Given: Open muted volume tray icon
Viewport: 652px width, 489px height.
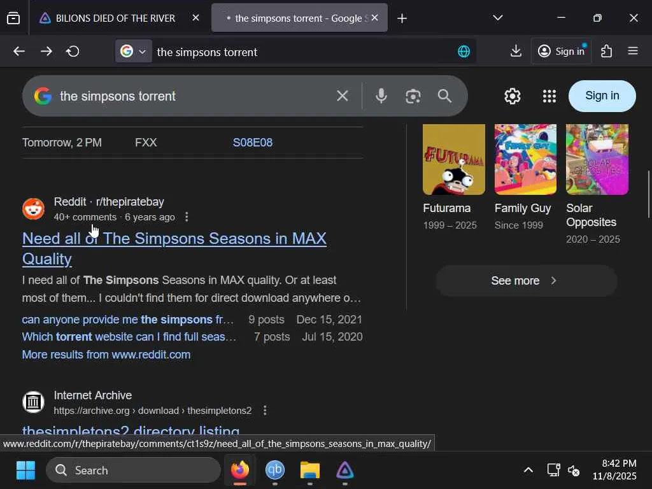Looking at the screenshot, I should [x=574, y=471].
